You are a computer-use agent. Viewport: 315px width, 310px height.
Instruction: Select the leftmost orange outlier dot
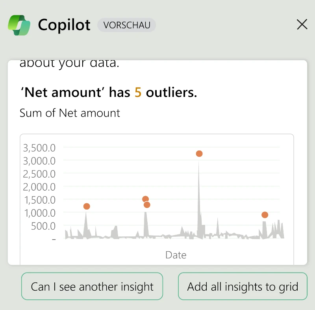coord(87,206)
